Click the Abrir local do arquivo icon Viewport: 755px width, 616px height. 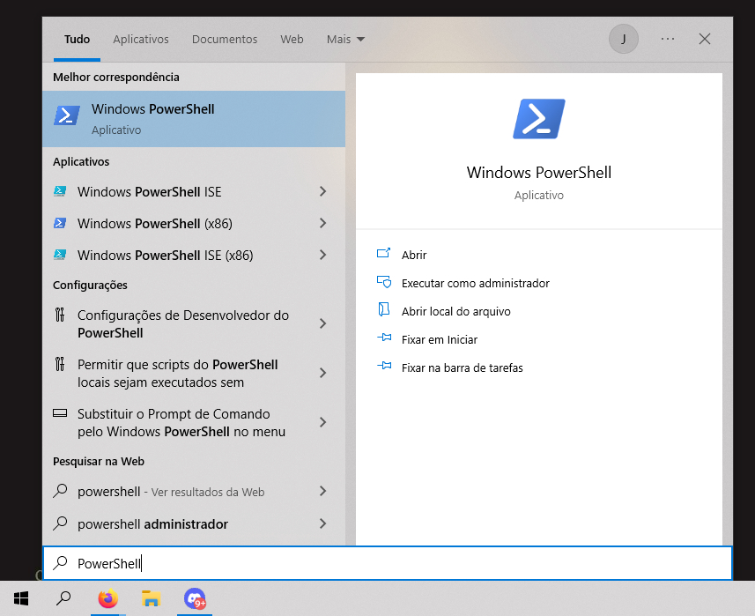[x=384, y=309]
